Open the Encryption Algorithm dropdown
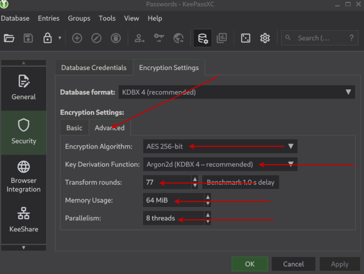The image size is (364, 274). 220,146
